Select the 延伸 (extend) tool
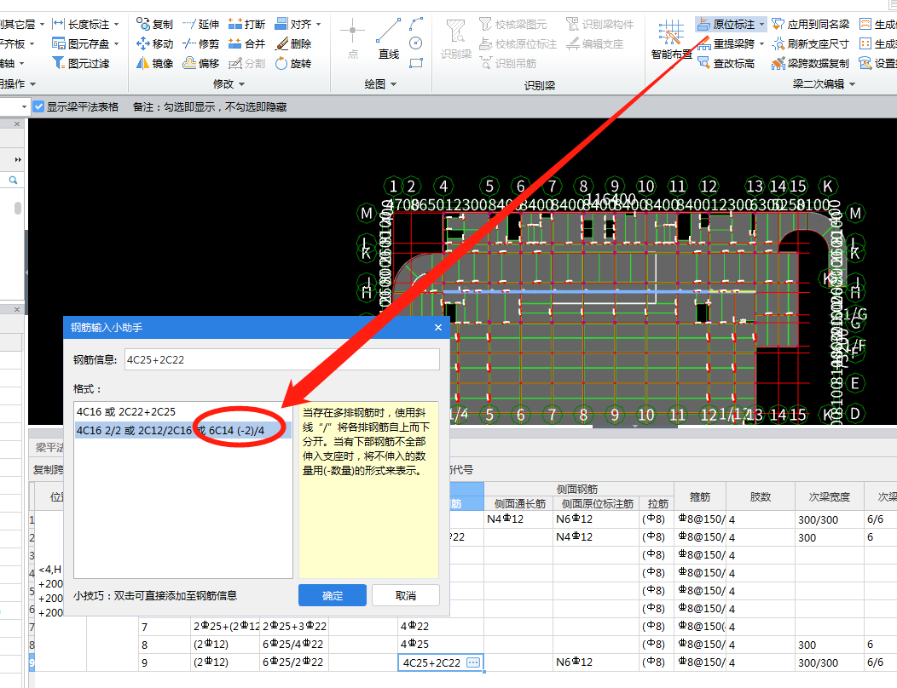The width and height of the screenshot is (897, 688). [x=200, y=24]
